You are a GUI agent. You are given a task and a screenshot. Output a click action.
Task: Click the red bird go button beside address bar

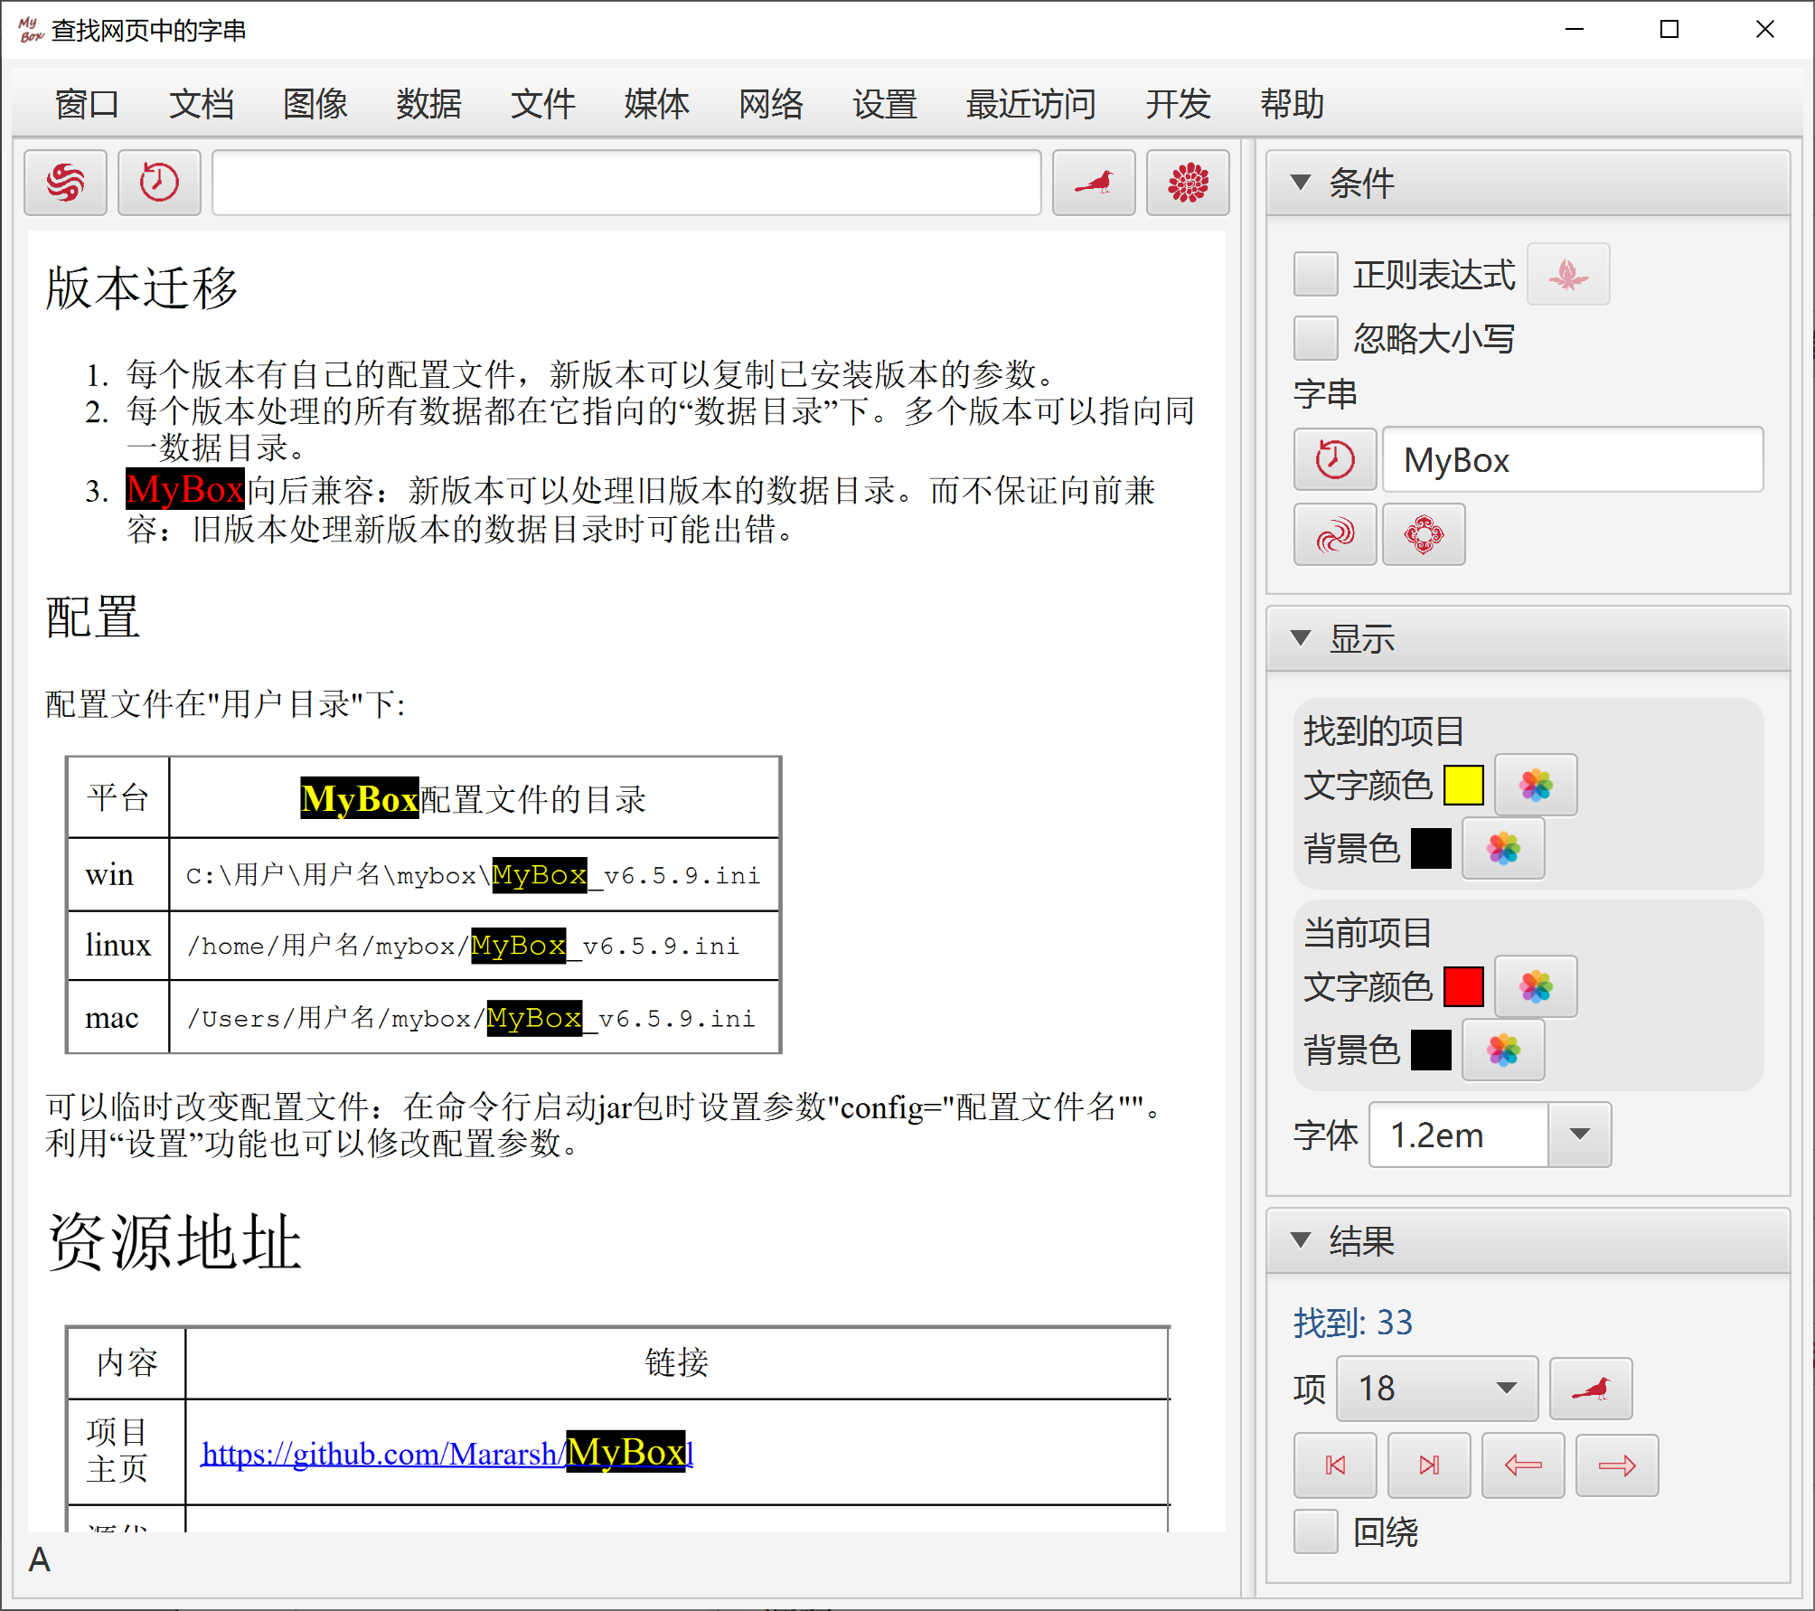(x=1094, y=183)
